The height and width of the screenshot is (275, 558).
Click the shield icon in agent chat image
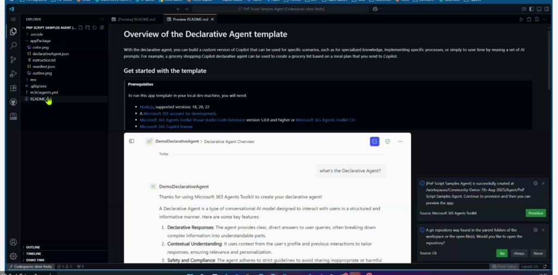387,141
